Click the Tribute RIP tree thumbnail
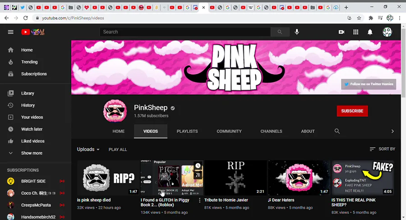Image resolution: width=406 pixels, height=220 pixels. coord(235,178)
